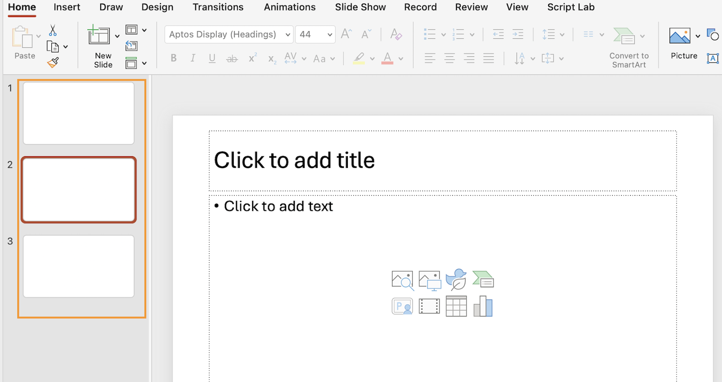722x382 pixels.
Task: Click the Format Painter brush icon
Action: click(x=53, y=63)
